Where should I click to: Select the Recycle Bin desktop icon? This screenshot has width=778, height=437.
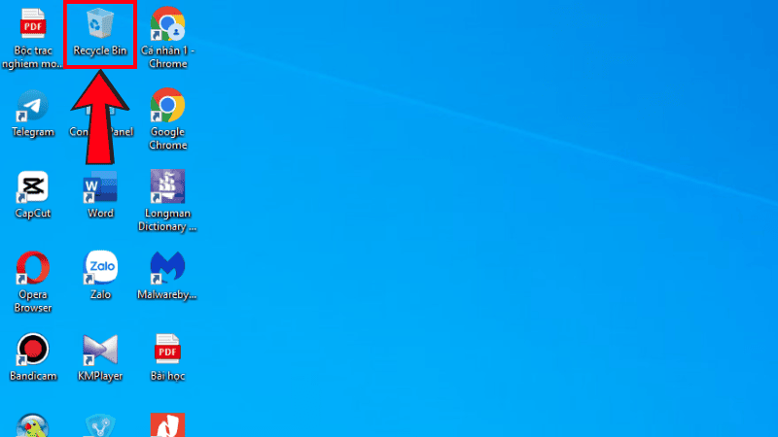coord(99,23)
